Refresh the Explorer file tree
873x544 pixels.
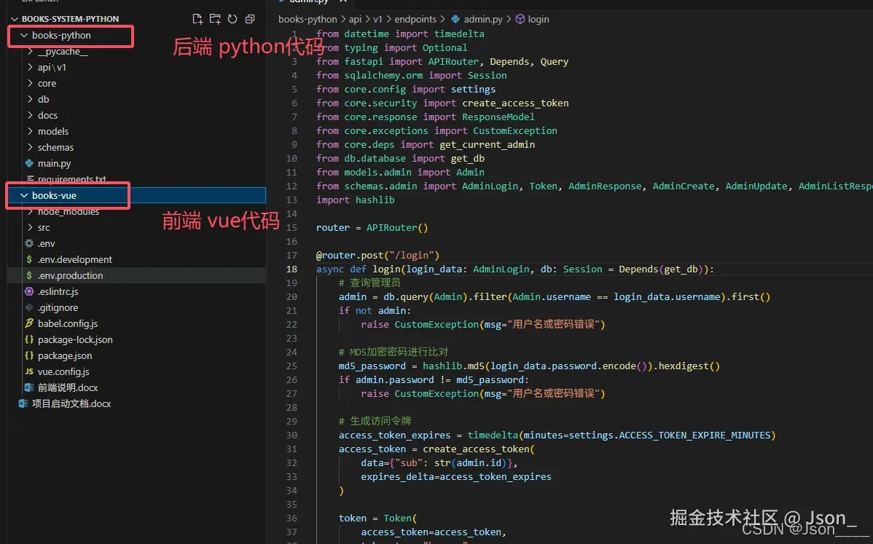(232, 19)
